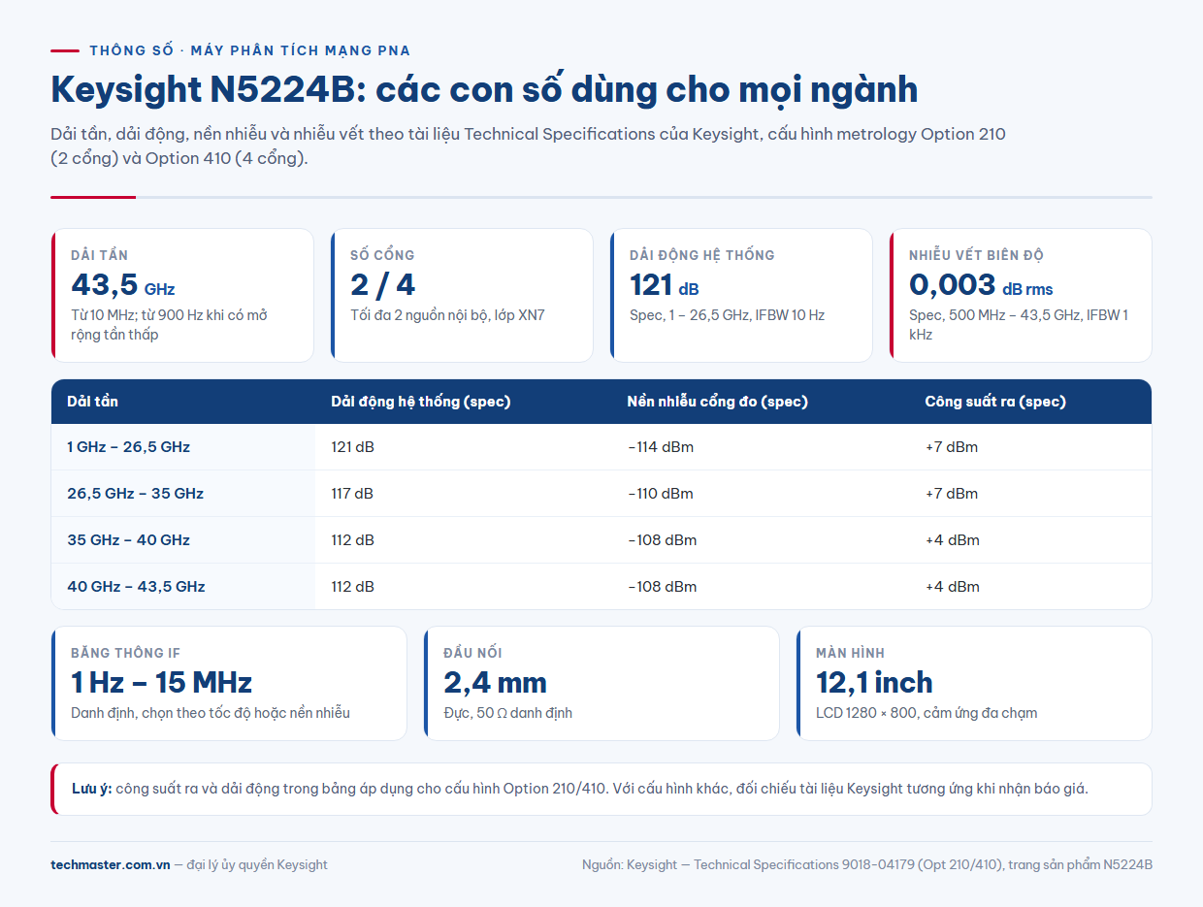Image resolution: width=1203 pixels, height=907 pixels.
Task: Click the '12,1 inch' display value
Action: point(874,683)
